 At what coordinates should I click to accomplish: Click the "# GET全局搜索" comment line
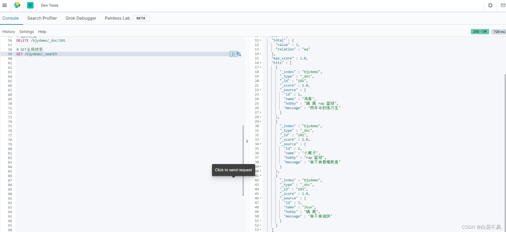pyautogui.click(x=30, y=50)
